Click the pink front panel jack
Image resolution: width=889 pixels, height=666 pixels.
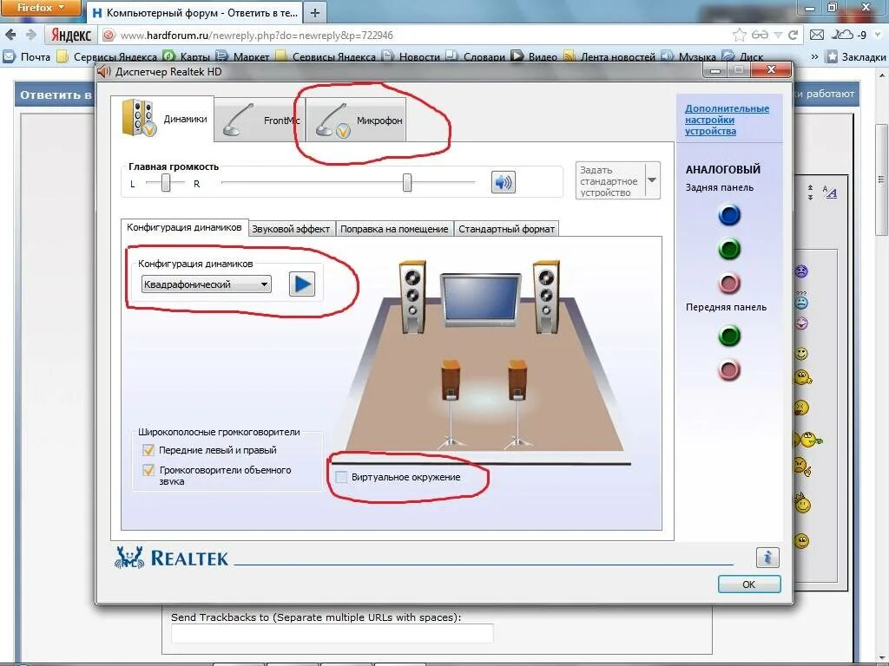click(729, 370)
